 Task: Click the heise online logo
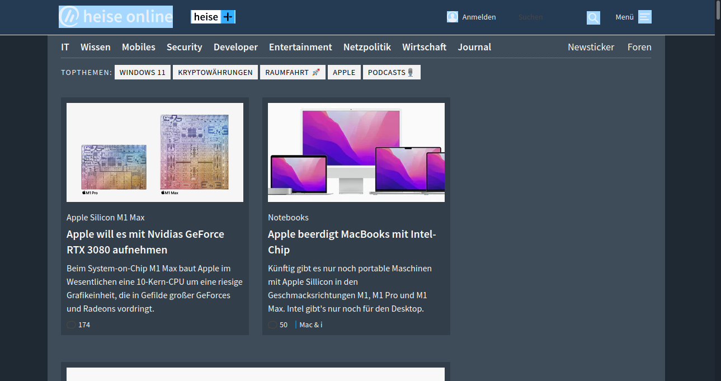pos(115,16)
